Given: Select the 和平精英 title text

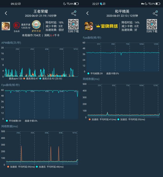Looking at the screenshot, I should tap(122, 11).
